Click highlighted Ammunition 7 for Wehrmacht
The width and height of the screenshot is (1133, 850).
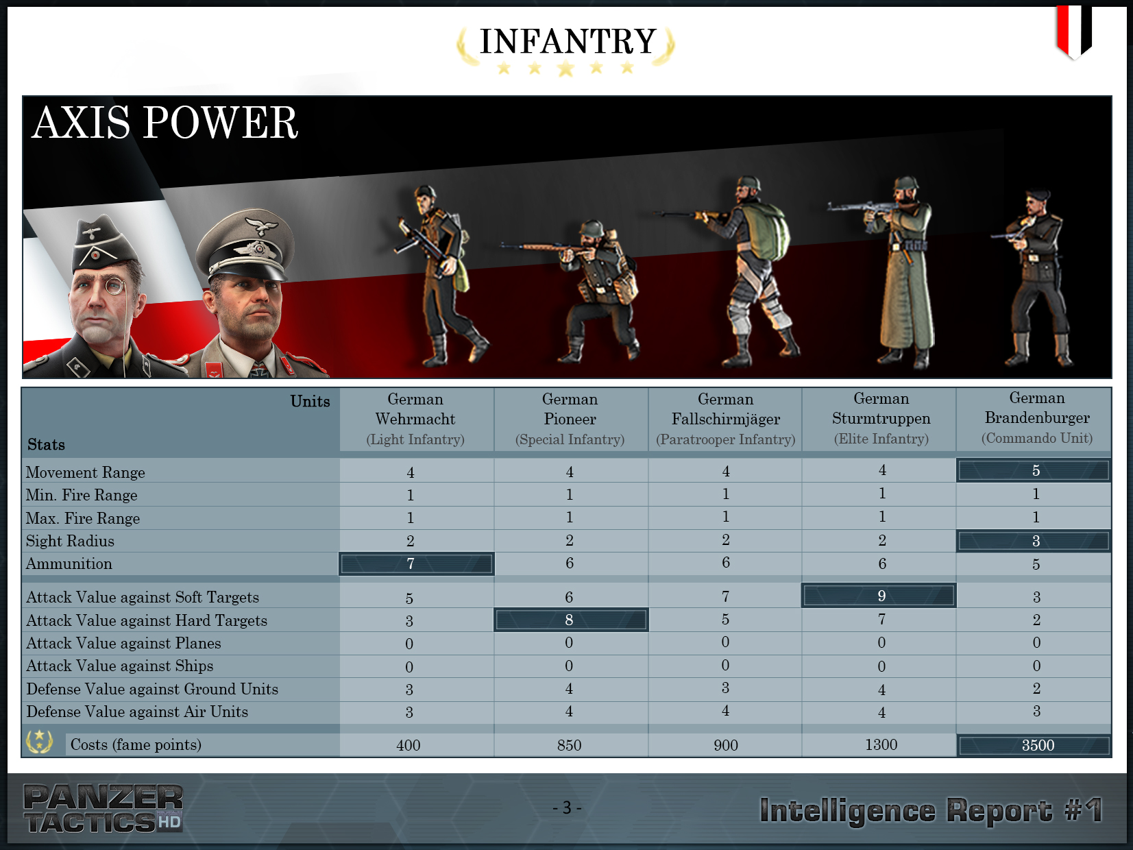(x=417, y=563)
